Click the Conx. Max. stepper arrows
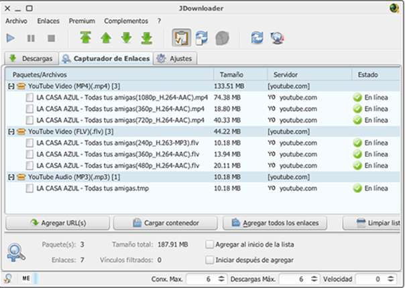Screen dimensions: 405x288 (221, 279)
